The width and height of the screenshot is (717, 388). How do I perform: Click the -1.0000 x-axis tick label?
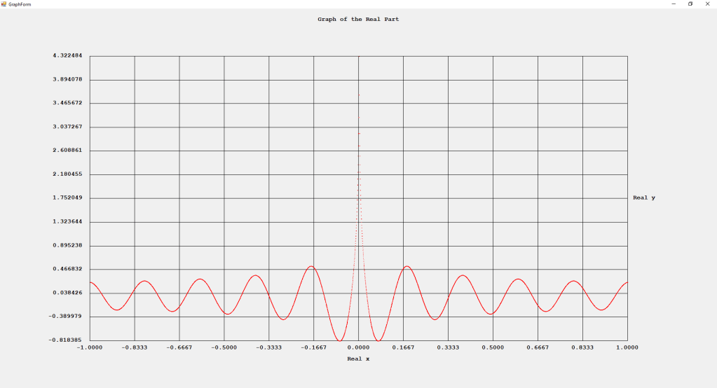(89, 347)
